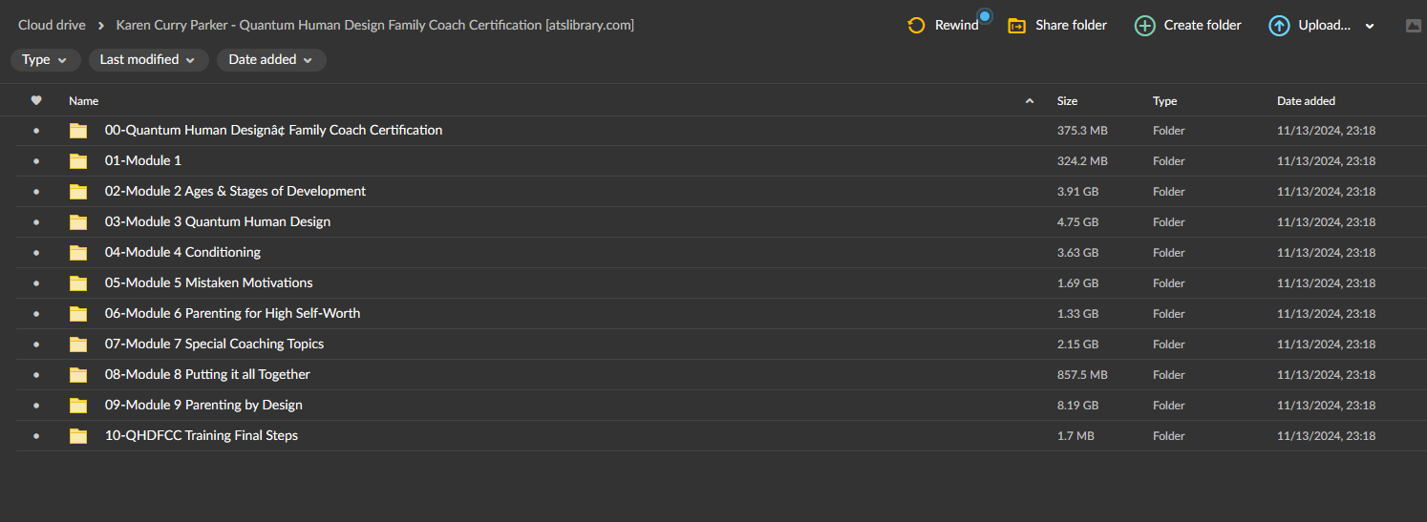Click the Rewind clock icon
The width and height of the screenshot is (1427, 522).
916,26
